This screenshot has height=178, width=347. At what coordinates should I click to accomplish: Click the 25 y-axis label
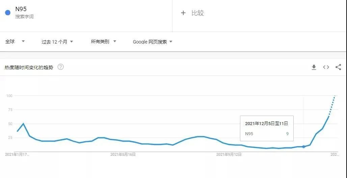point(10,138)
